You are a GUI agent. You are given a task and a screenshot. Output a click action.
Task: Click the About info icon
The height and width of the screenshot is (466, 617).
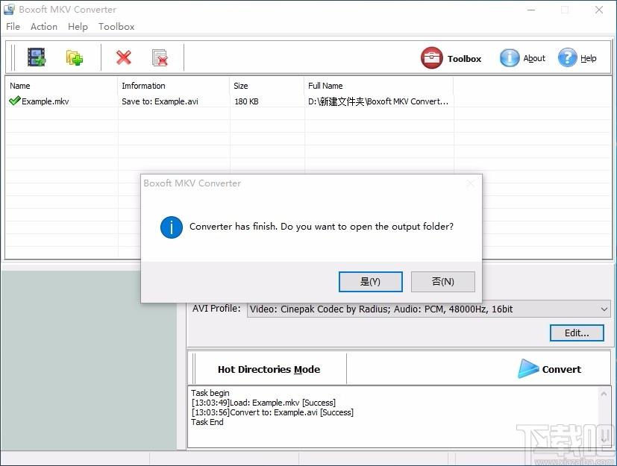[509, 58]
